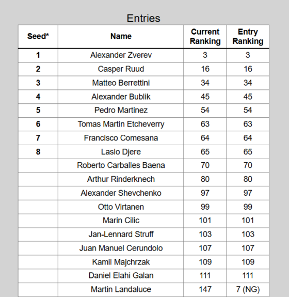Select the Name column header
The width and height of the screenshot is (289, 297).
tap(121, 36)
